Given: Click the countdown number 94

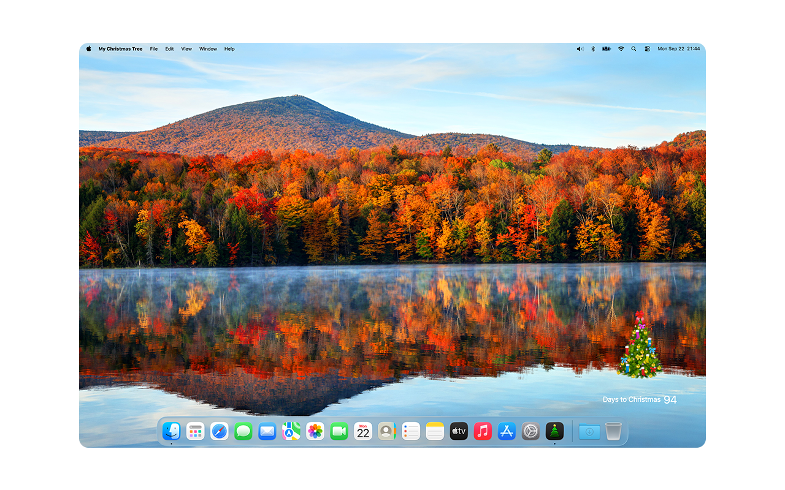Looking at the screenshot, I should 670,399.
